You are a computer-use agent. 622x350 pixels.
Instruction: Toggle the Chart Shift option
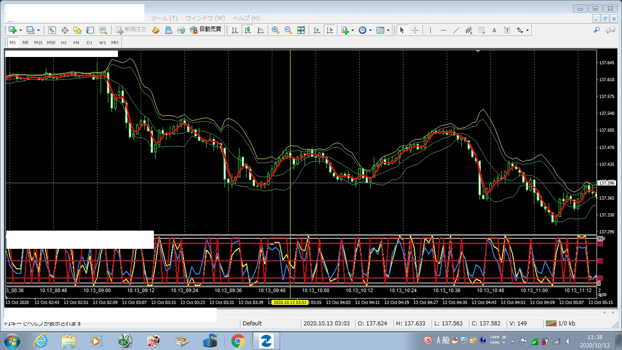tap(330, 30)
